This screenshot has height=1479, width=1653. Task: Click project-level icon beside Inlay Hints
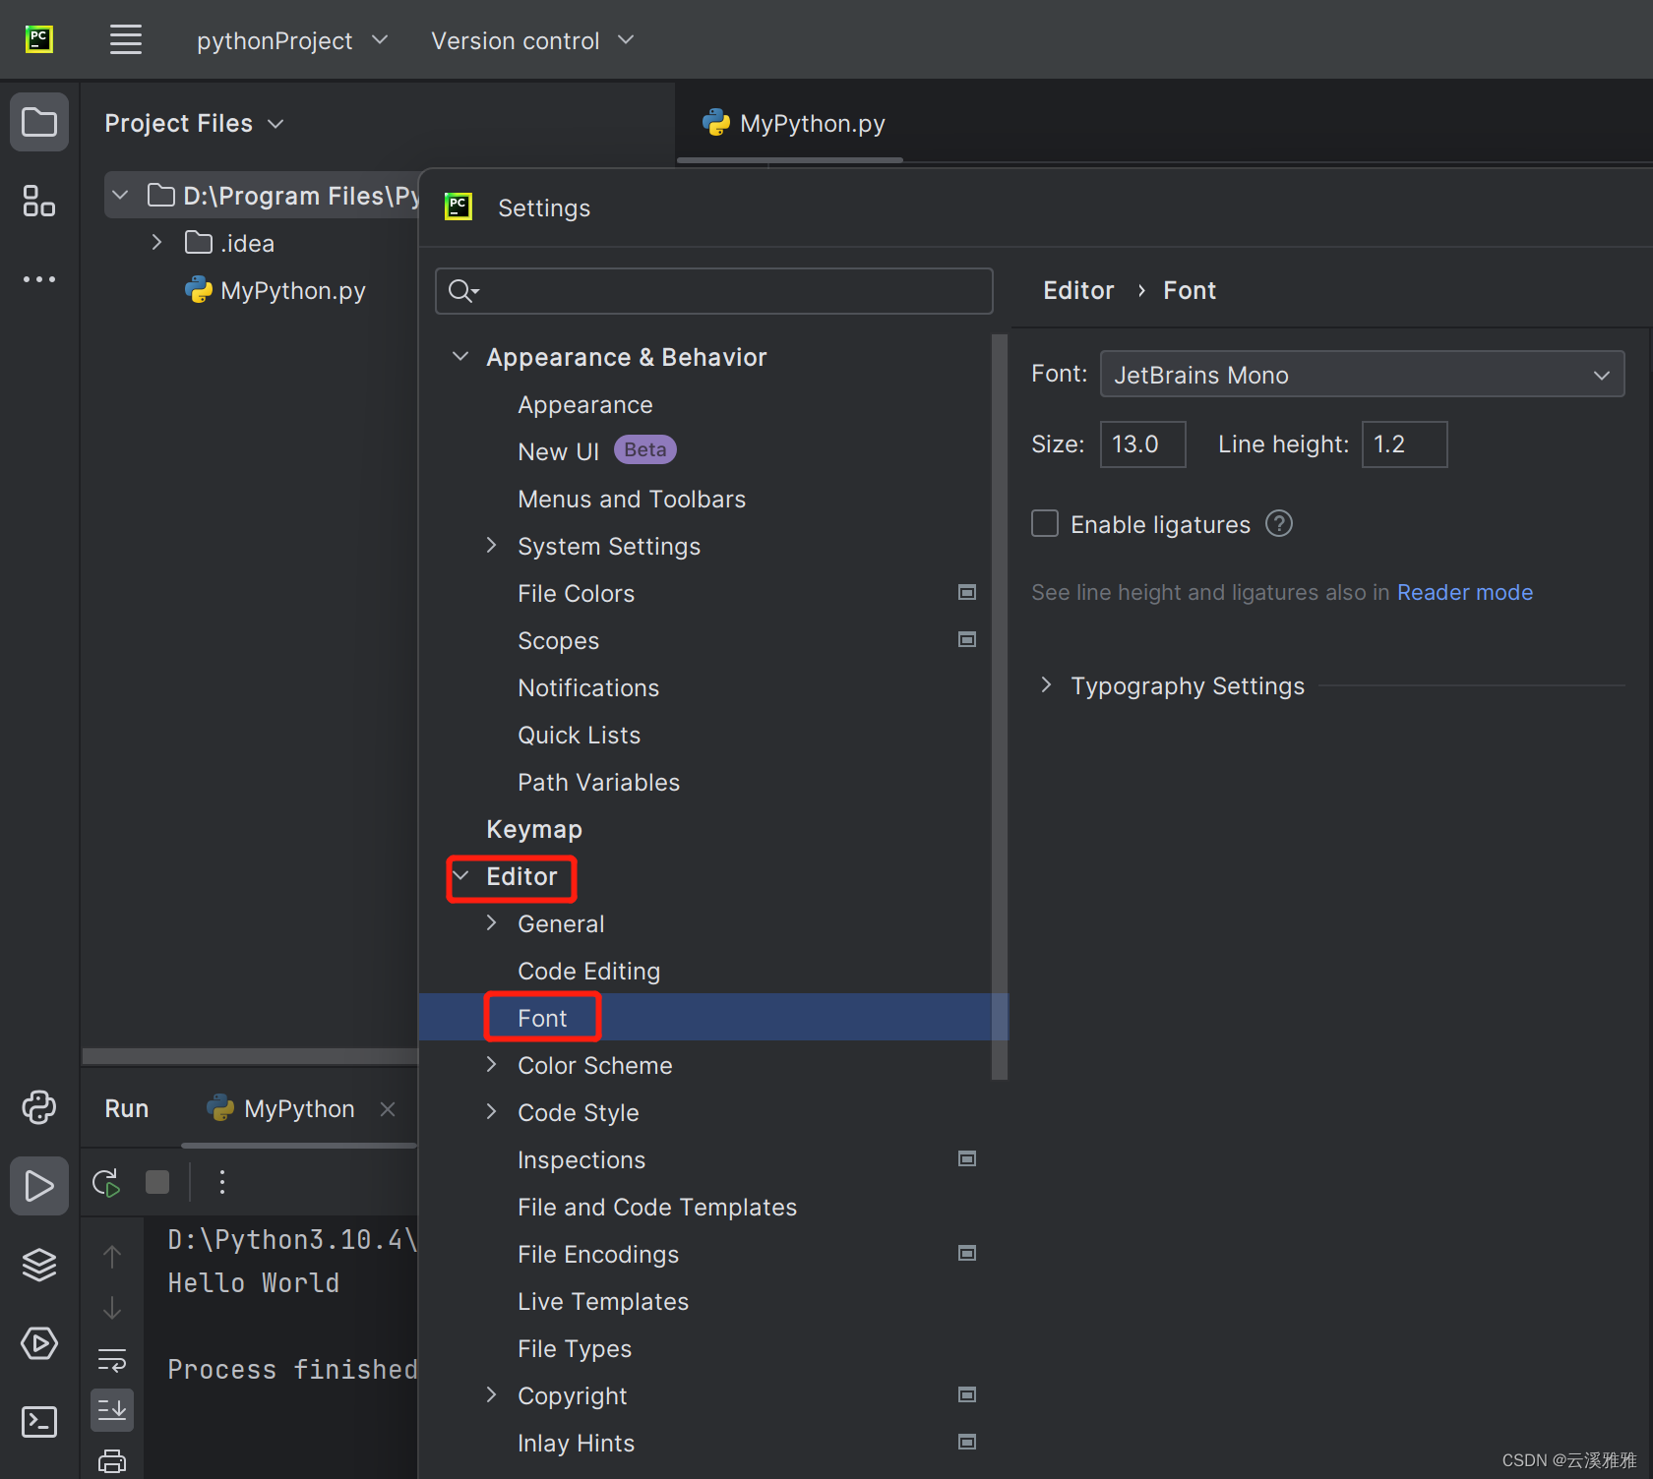[x=967, y=1442]
